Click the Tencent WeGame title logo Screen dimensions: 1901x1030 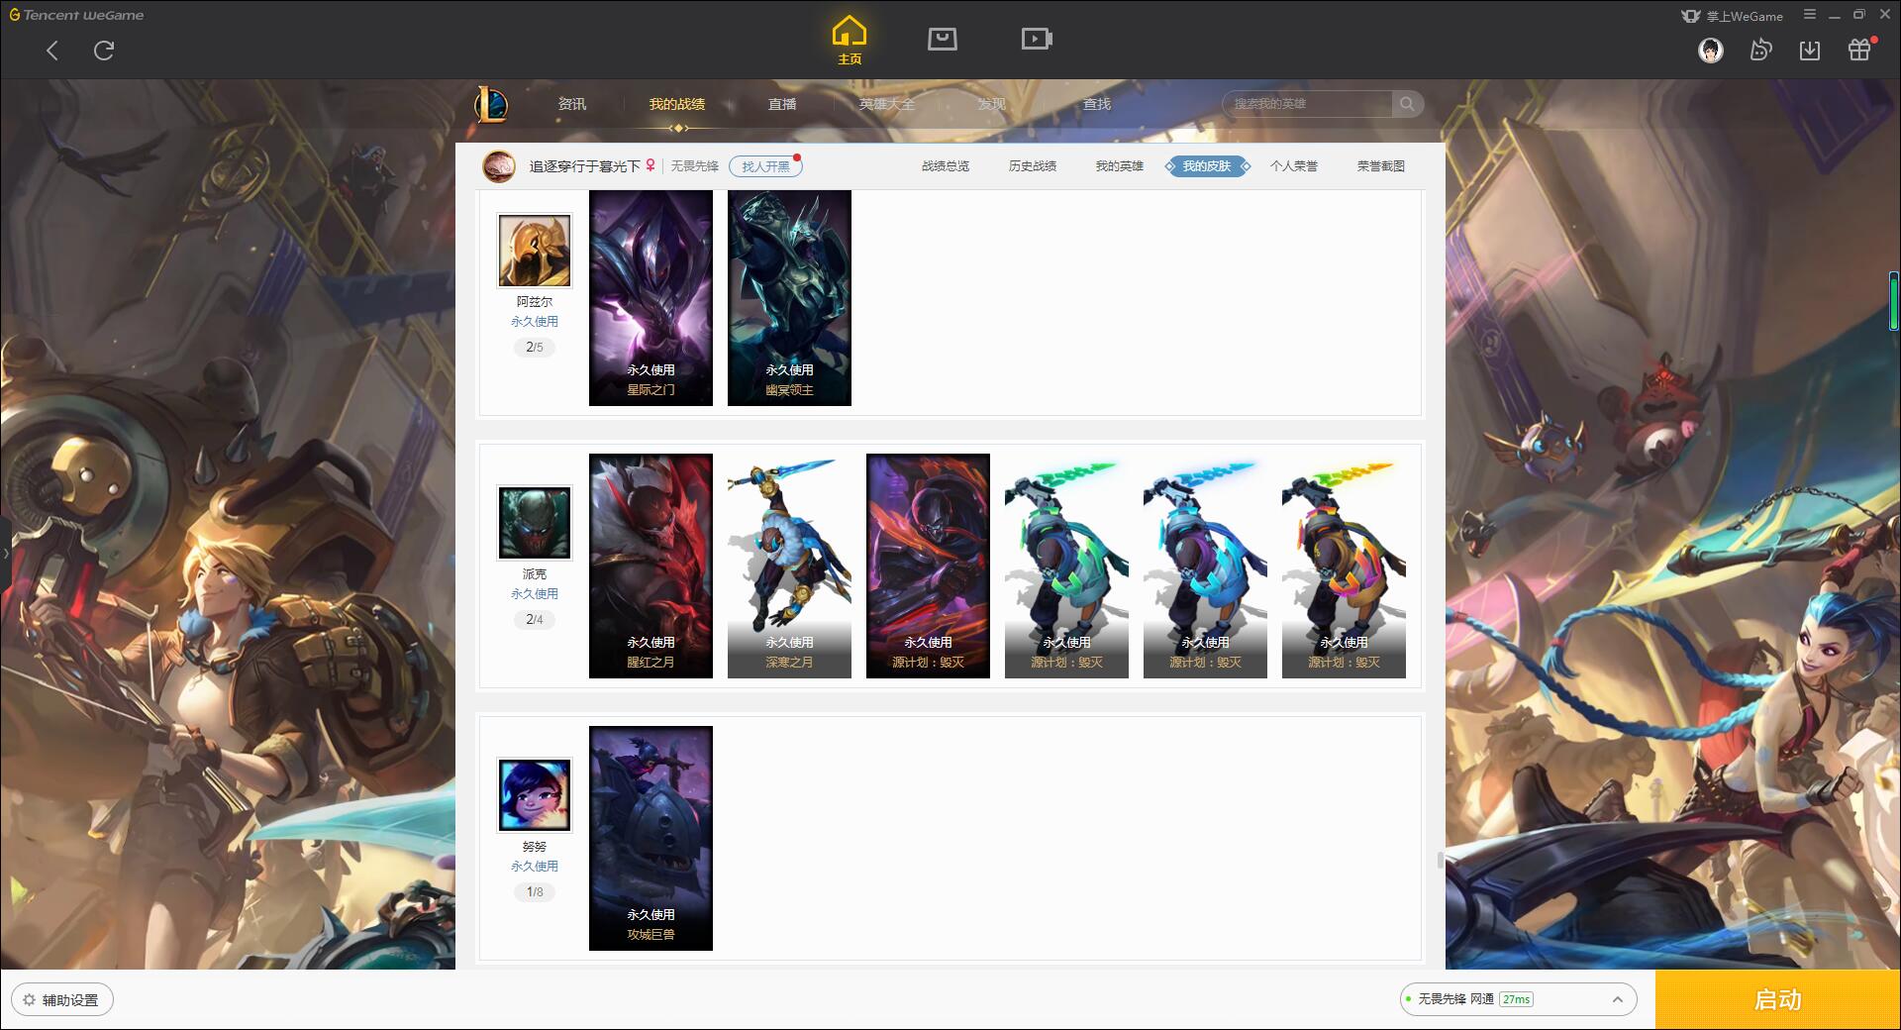(x=77, y=15)
